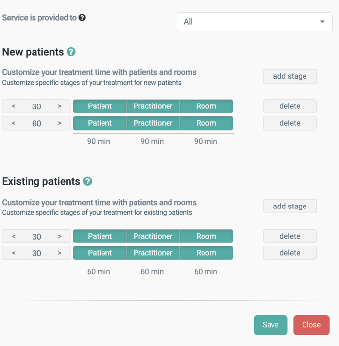Decrease the 60 minute stage duration
This screenshot has width=339, height=346.
[14, 123]
